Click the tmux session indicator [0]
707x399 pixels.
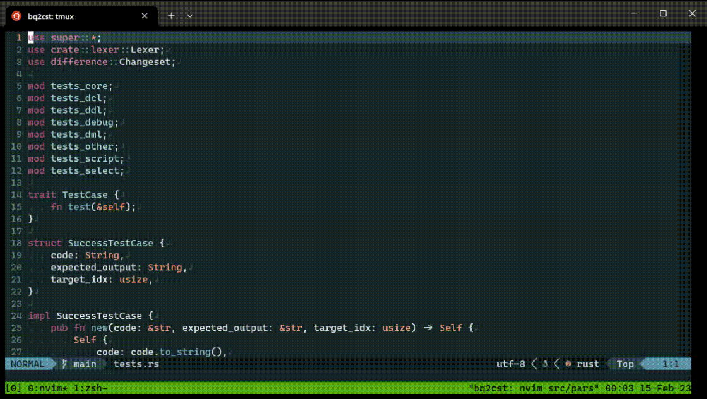(x=13, y=388)
